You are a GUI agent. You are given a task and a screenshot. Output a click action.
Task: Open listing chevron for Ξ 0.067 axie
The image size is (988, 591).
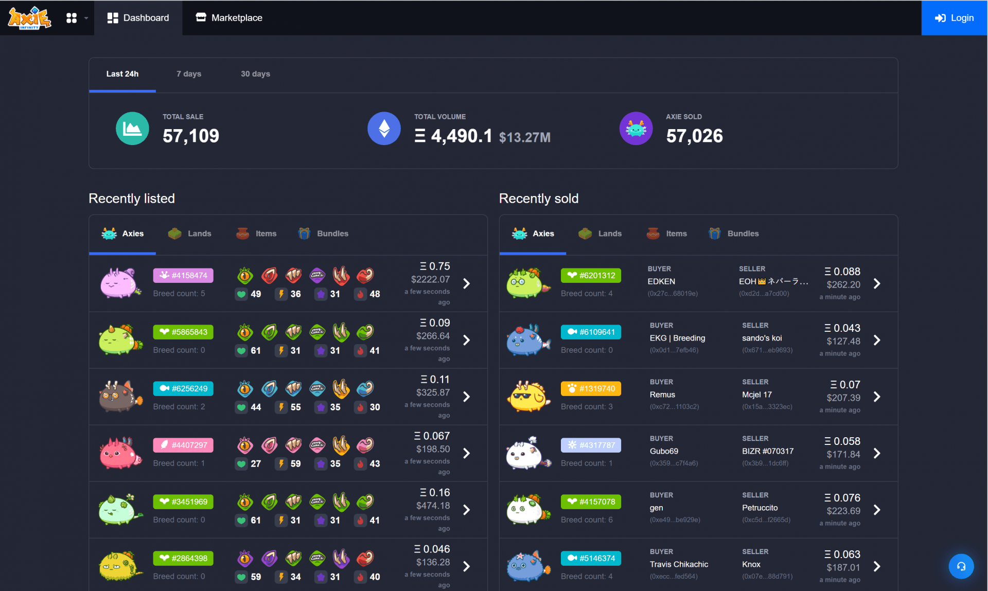click(x=466, y=454)
